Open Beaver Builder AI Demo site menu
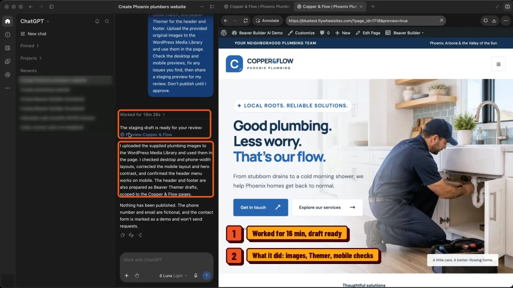Screen dimensions: 513x288 coord(257,33)
